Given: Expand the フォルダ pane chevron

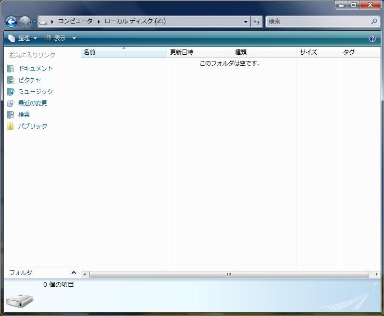Looking at the screenshot, I should [x=74, y=272].
